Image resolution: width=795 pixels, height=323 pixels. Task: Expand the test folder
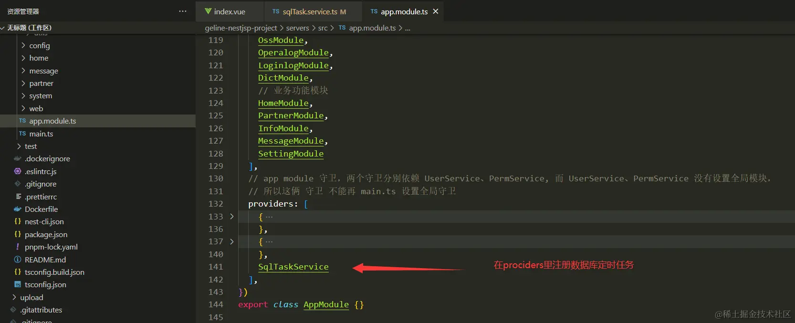(x=19, y=146)
